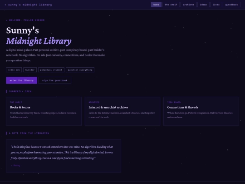This screenshot has width=245, height=184.
Task: Click the — Sunny signature
Action: click(15, 165)
